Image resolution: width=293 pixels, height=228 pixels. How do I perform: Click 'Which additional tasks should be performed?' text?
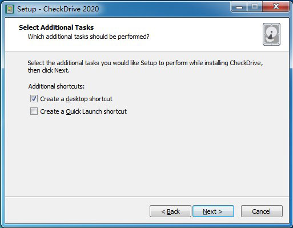[89, 37]
